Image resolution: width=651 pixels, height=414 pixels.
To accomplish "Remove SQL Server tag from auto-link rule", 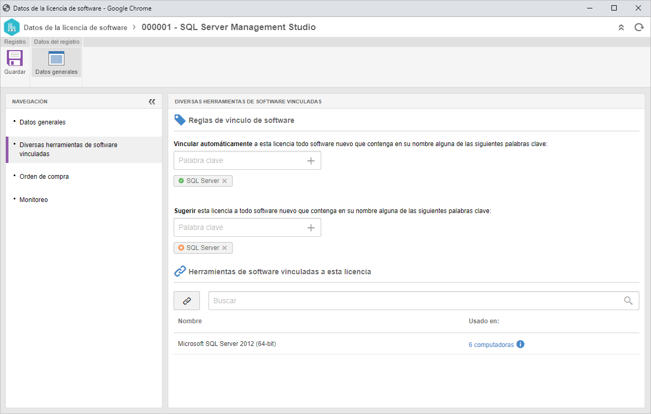I will point(225,181).
